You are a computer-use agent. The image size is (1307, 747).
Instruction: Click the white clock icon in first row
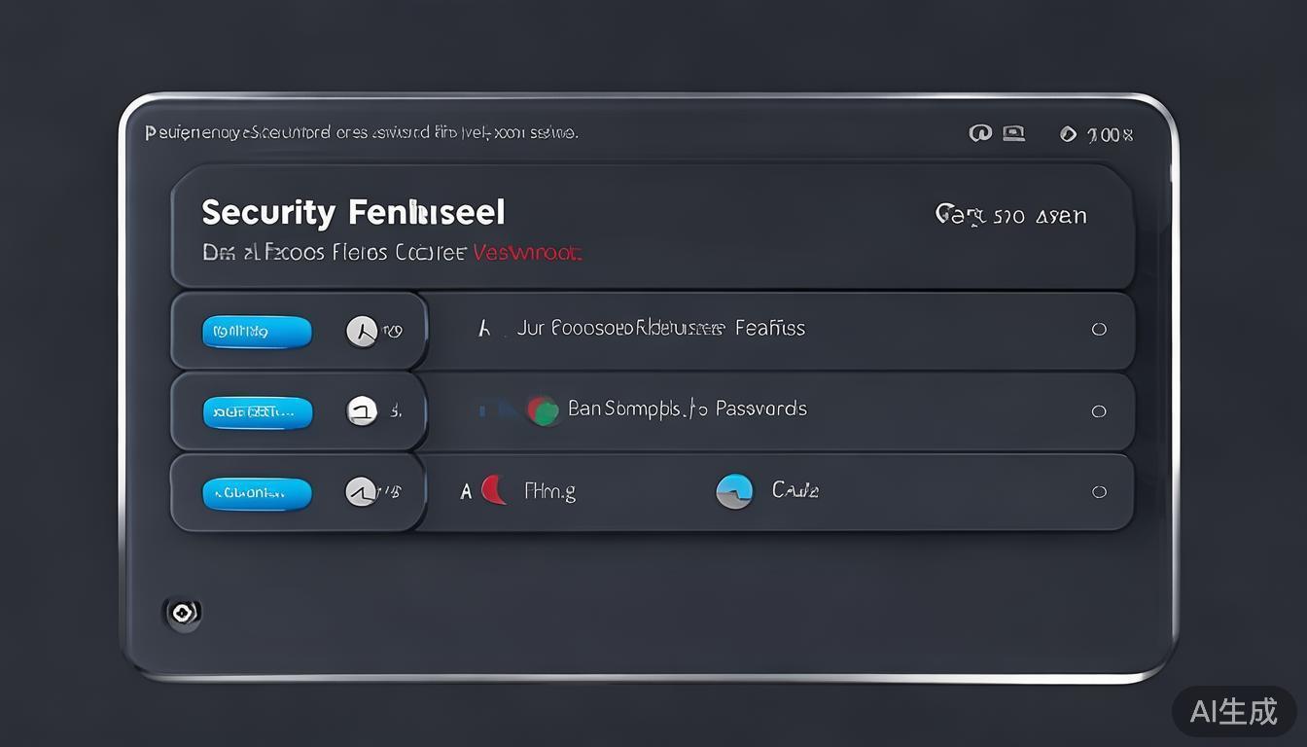tap(362, 332)
